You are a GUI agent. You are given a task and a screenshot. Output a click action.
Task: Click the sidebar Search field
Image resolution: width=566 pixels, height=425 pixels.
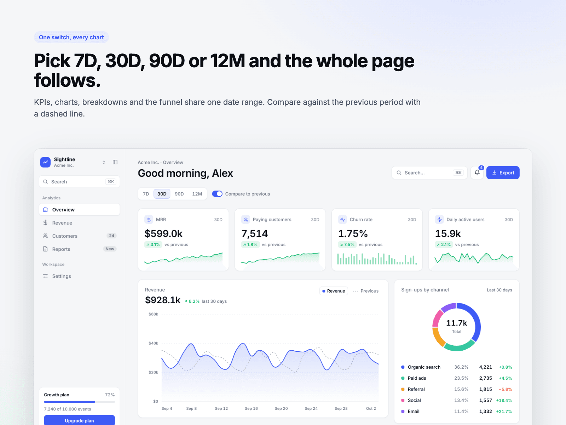[x=79, y=182]
